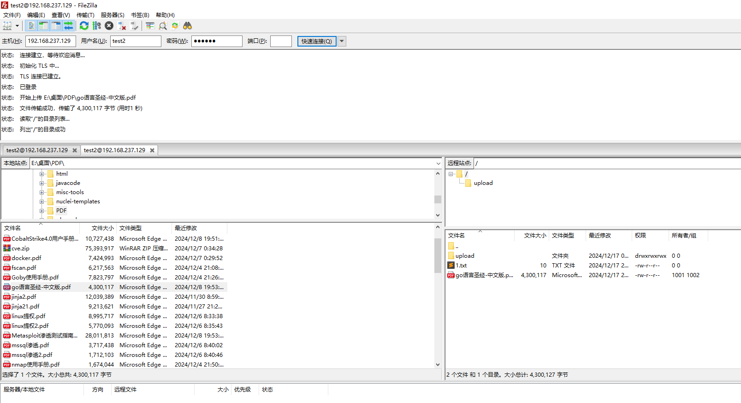Image resolution: width=741 pixels, height=403 pixels.
Task: Select linux提权.pdf file icon
Action: pyautogui.click(x=7, y=316)
